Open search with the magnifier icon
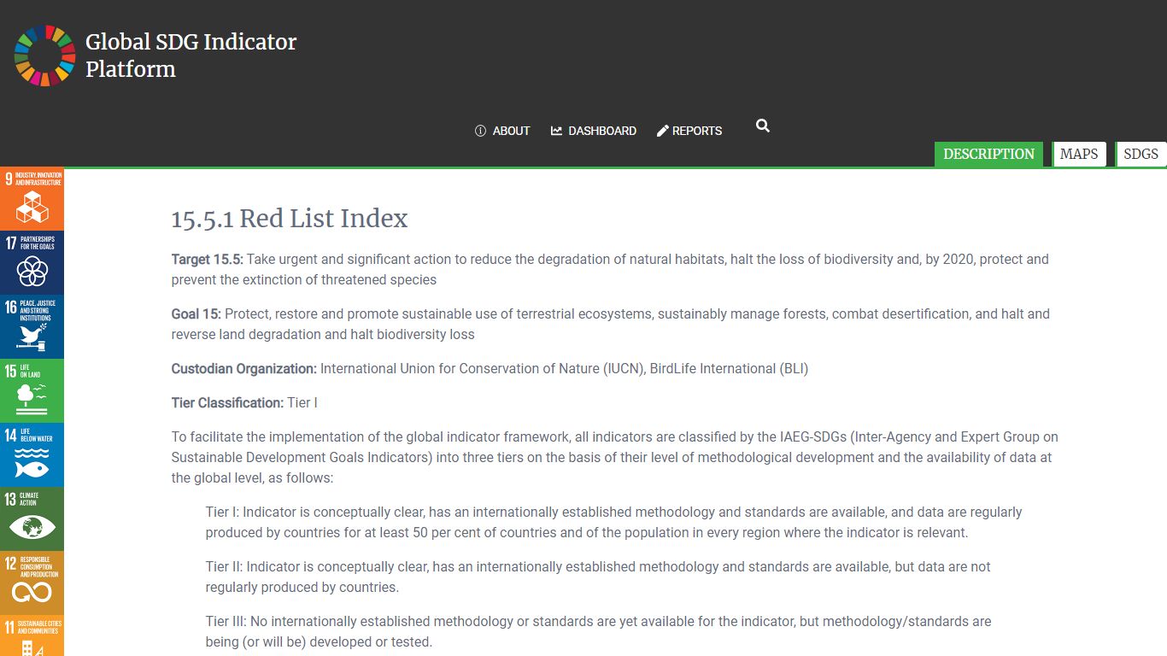This screenshot has width=1167, height=656. pos(763,126)
